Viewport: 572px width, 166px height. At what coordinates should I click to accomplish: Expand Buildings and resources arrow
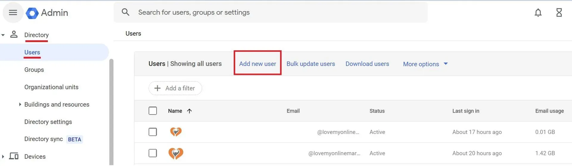20,104
